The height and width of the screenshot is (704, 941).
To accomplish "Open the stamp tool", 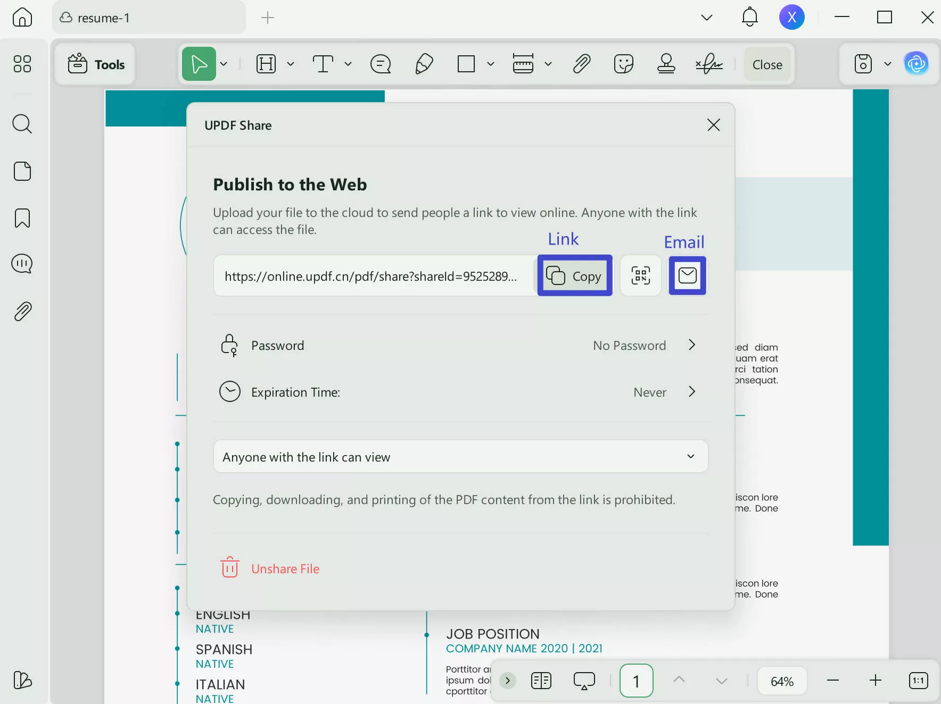I will pos(666,64).
